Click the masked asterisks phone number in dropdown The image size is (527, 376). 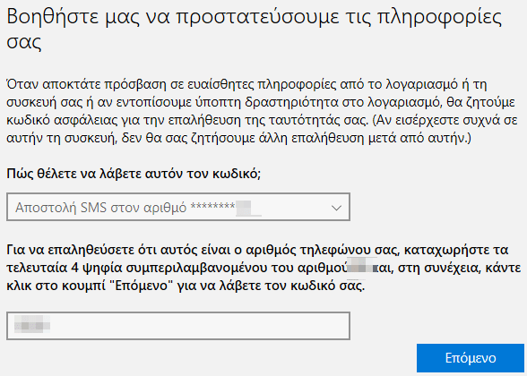[x=212, y=206]
